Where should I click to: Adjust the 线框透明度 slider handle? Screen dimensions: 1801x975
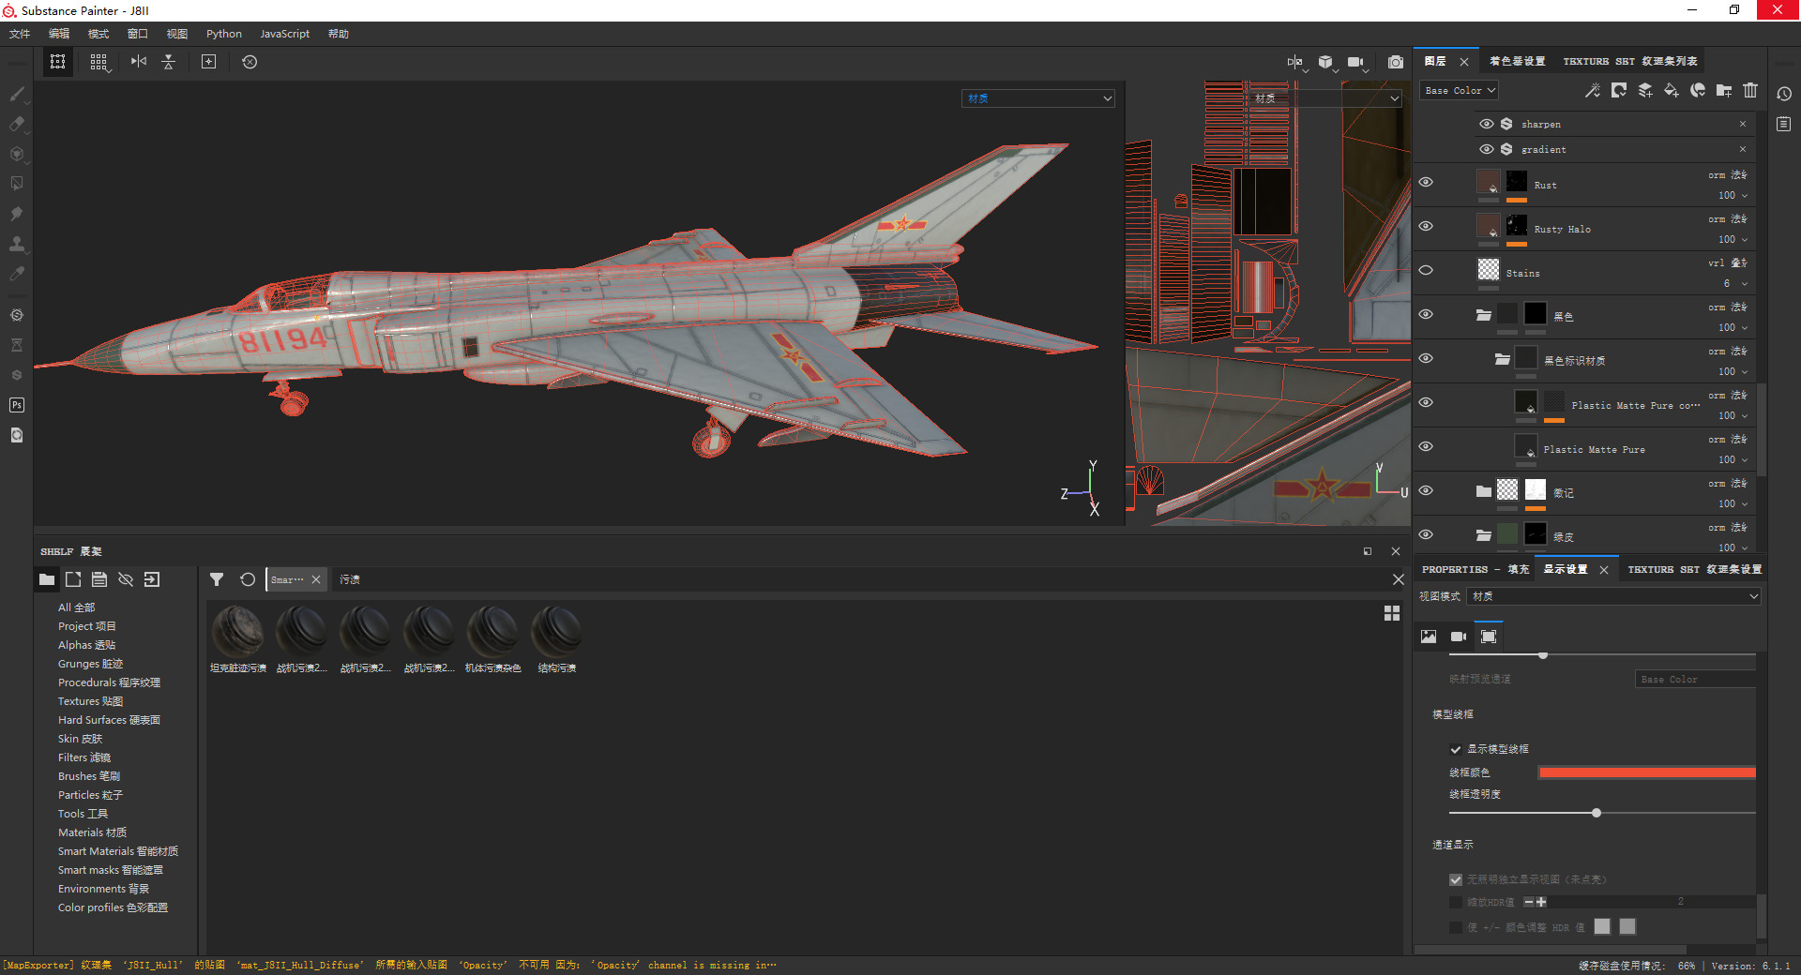coord(1597,813)
